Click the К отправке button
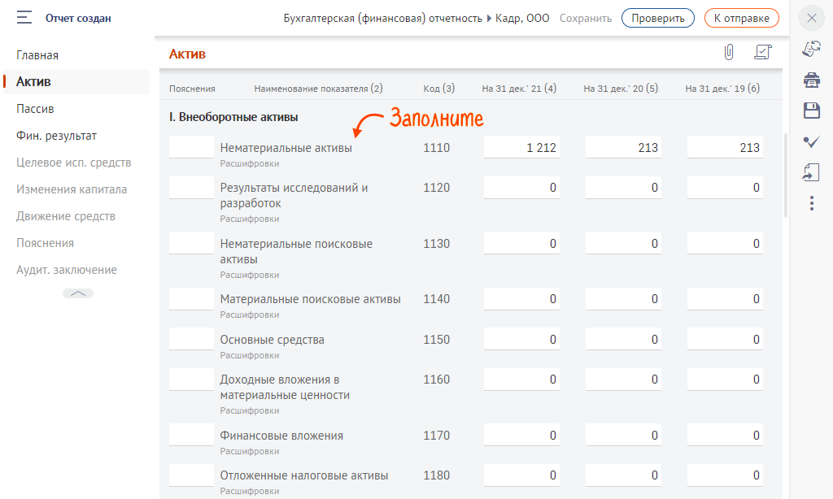This screenshot has width=833, height=499. tap(741, 18)
